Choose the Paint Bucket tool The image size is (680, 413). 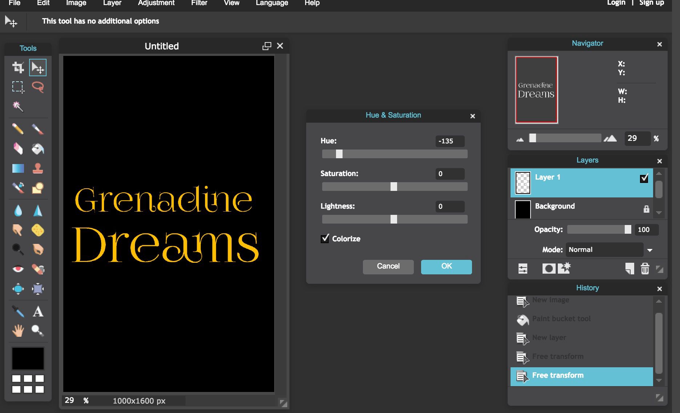(x=38, y=149)
